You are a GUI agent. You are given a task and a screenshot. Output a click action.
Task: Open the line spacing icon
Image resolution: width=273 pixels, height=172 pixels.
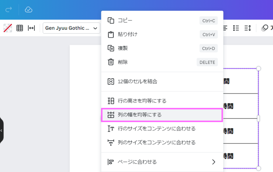(x=248, y=28)
